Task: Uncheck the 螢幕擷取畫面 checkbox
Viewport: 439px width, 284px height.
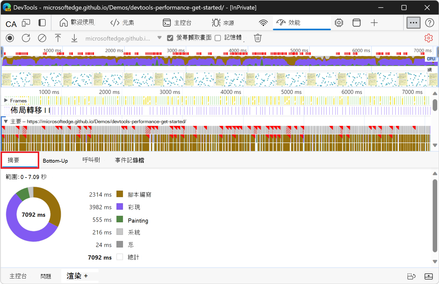Action: point(170,38)
